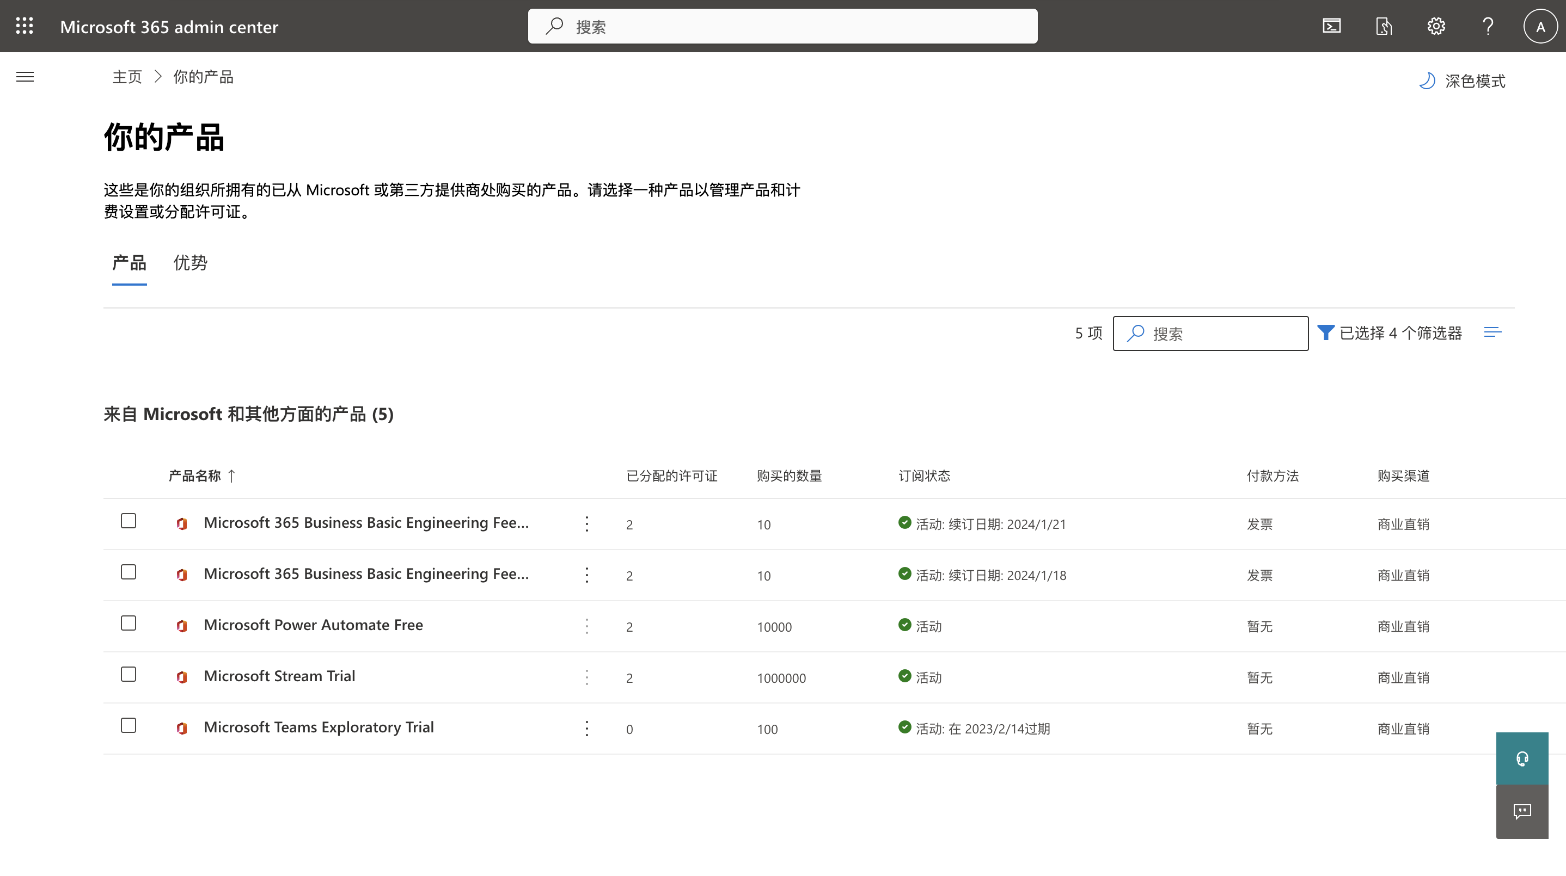Click the 来自 Microsoft 和其他方面的产品 (5) heading
Viewport: 1566px width, 876px height.
[249, 414]
